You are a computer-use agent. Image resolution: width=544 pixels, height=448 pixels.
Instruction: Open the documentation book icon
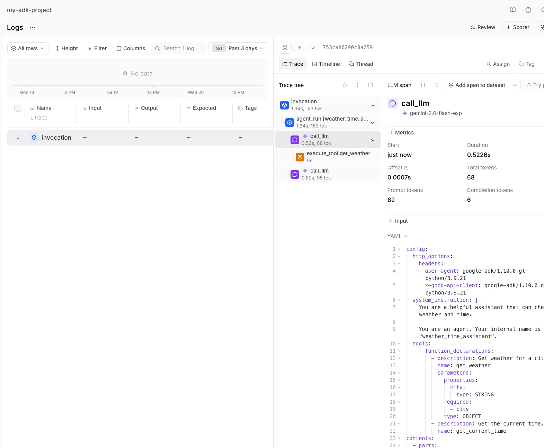513,10
